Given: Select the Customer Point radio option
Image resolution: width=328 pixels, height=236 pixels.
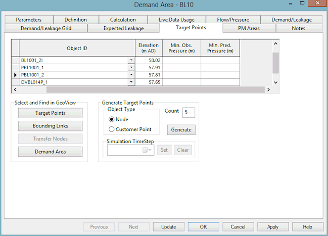Looking at the screenshot, I should coord(112,129).
